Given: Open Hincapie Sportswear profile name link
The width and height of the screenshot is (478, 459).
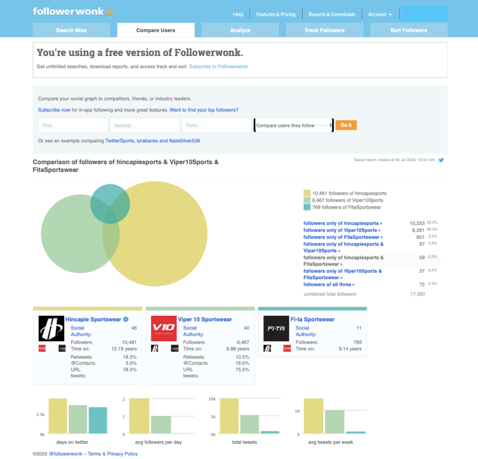Looking at the screenshot, I should point(93,319).
